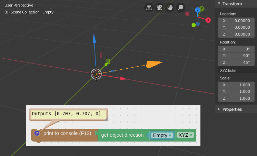Expand the Properties panel
The width and height of the screenshot is (257, 156).
[x=219, y=109]
